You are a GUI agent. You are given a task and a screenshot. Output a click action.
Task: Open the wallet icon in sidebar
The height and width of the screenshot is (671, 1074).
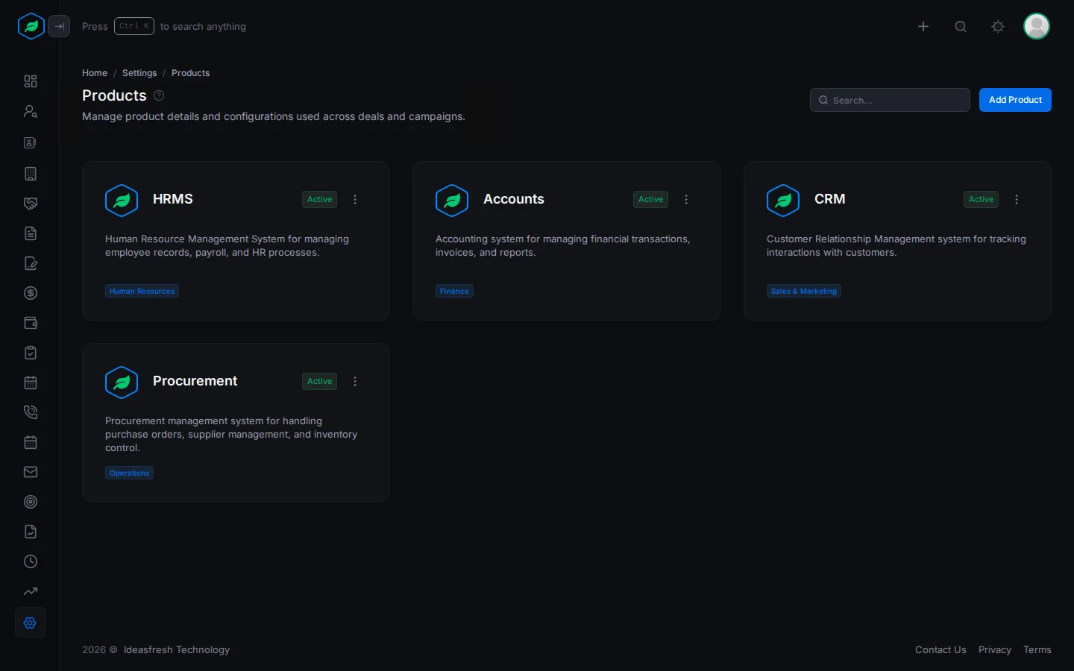[31, 323]
